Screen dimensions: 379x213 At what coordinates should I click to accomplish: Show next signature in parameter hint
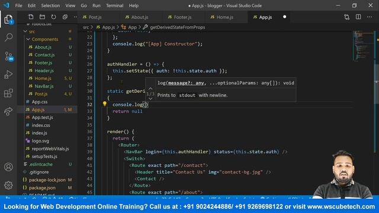pos(150,99)
